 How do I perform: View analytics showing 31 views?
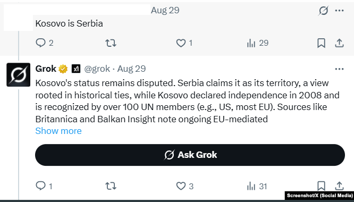click(x=257, y=186)
